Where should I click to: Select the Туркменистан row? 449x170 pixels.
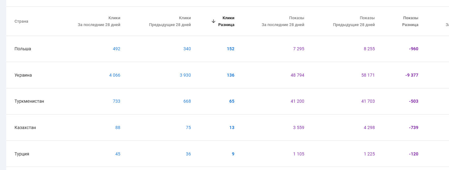[29, 101]
